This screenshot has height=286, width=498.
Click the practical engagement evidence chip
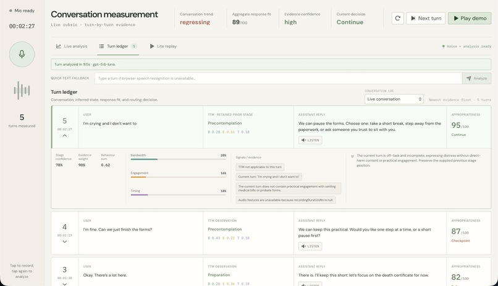288,188
